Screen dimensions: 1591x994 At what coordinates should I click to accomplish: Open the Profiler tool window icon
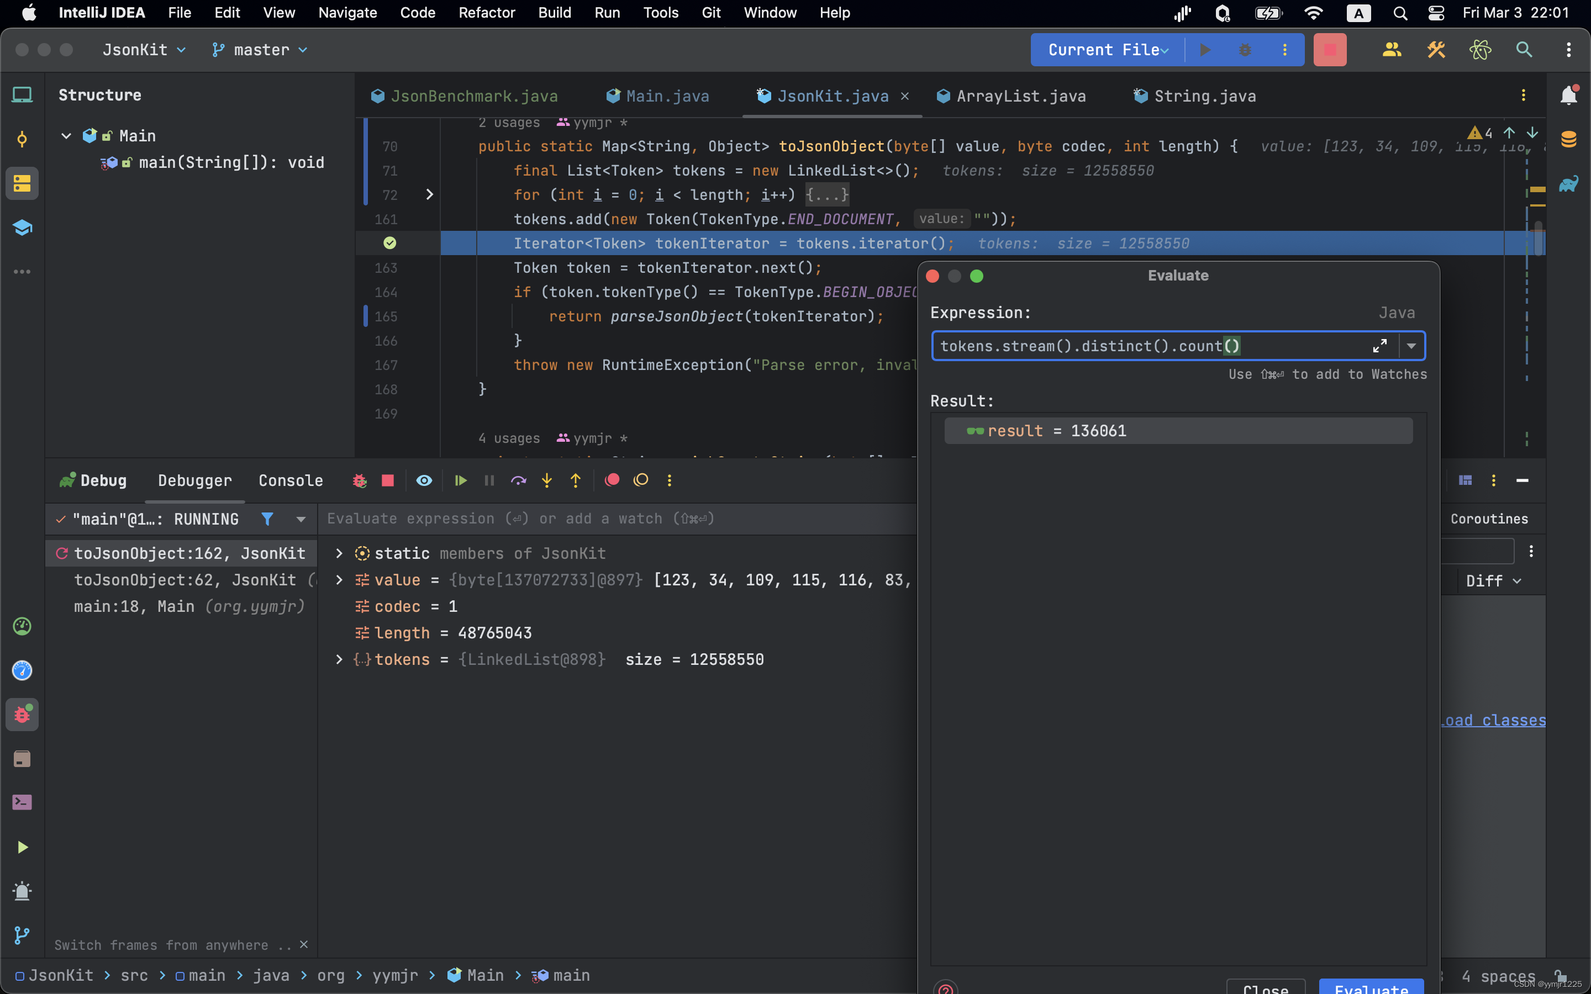[x=22, y=626]
